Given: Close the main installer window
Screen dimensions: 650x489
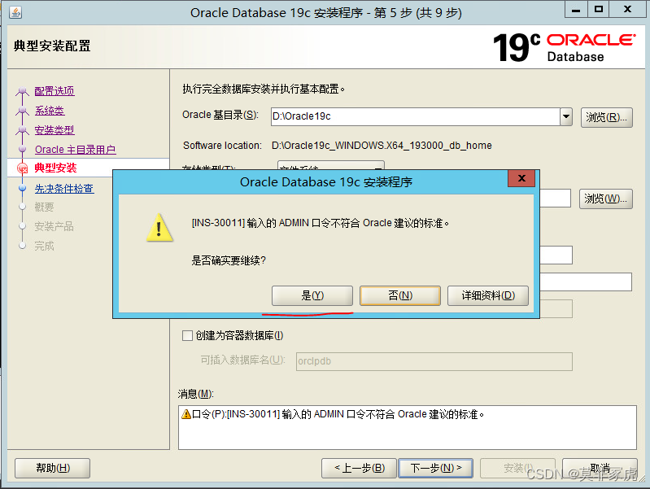Looking at the screenshot, I should [627, 10].
